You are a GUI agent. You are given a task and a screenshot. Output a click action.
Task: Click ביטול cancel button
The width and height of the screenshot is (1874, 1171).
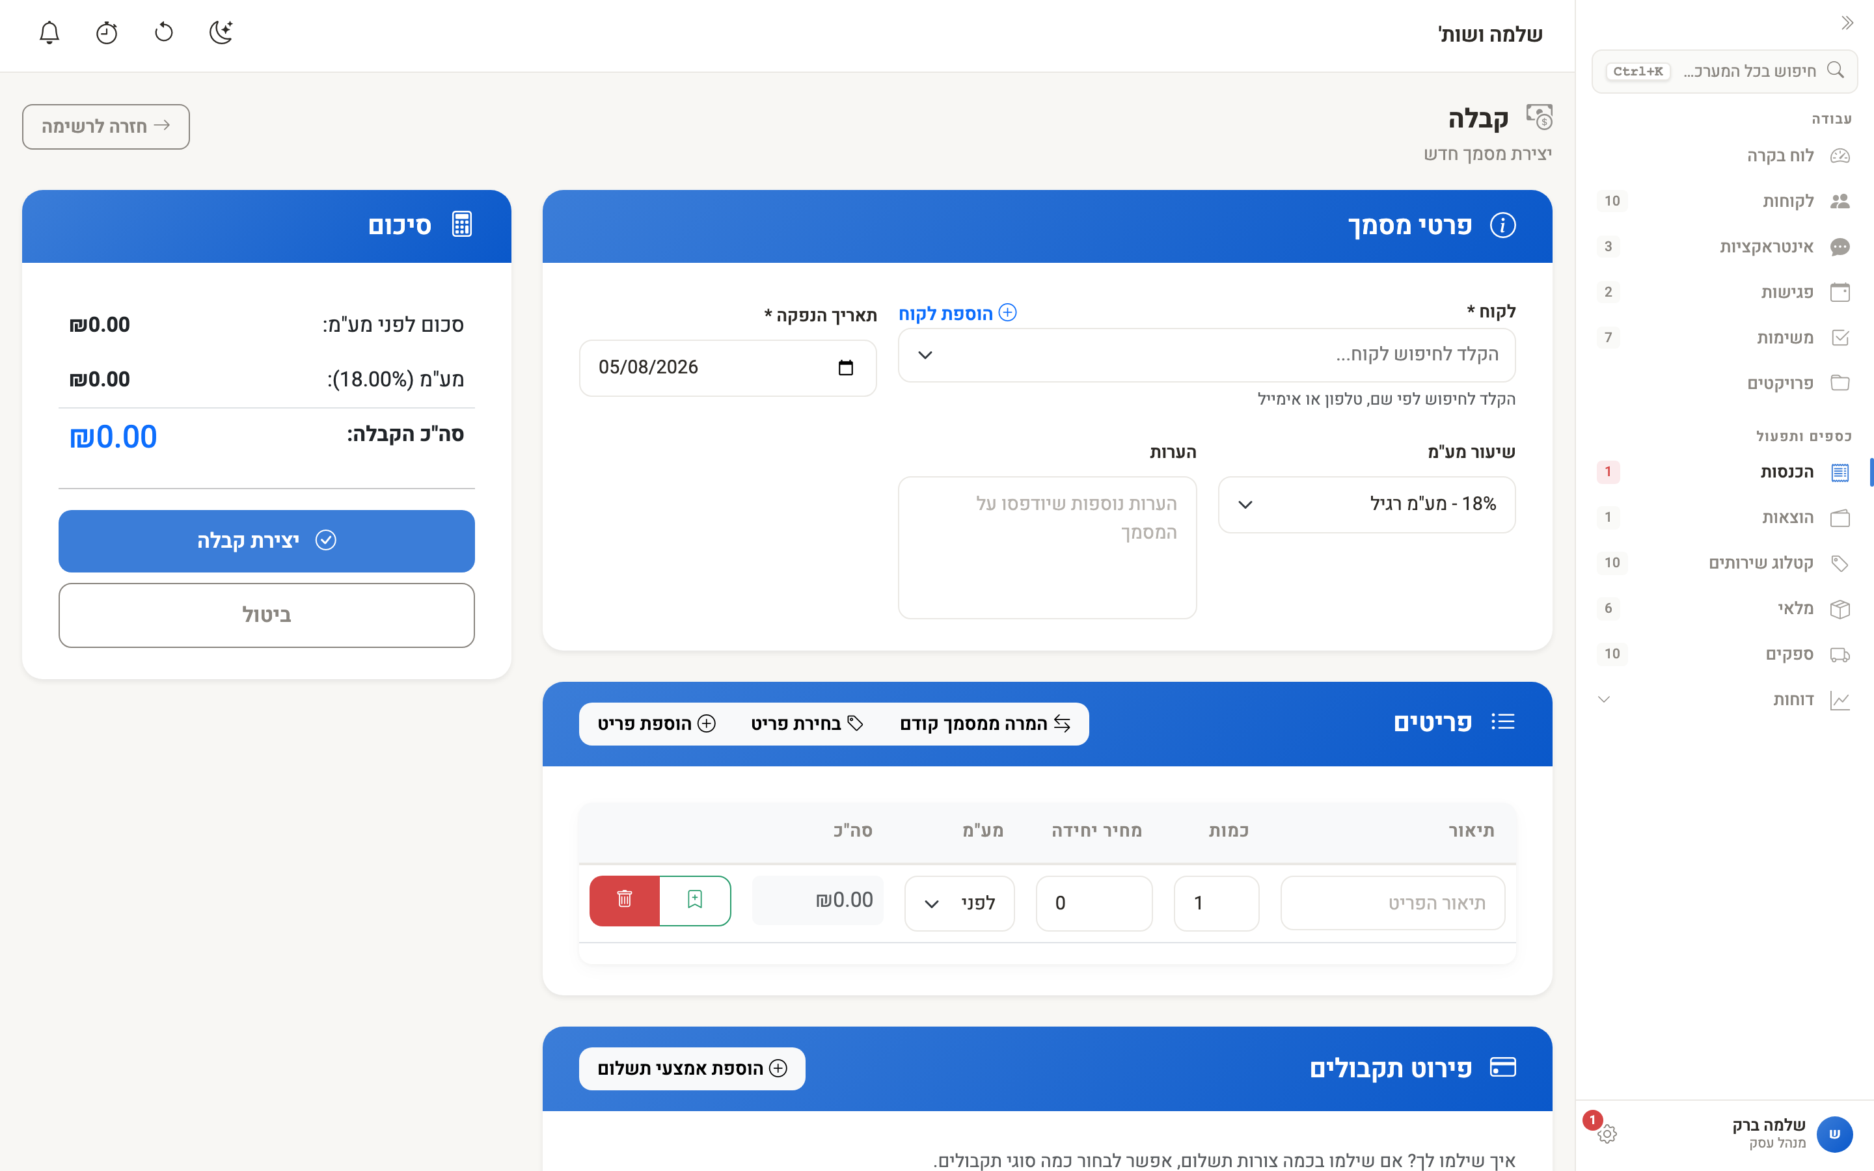[266, 615]
